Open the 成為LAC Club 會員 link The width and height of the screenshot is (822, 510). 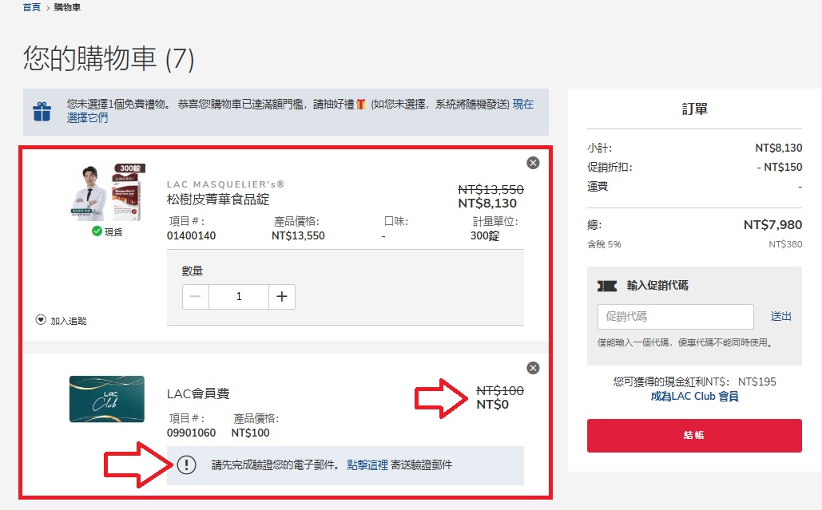click(x=694, y=397)
